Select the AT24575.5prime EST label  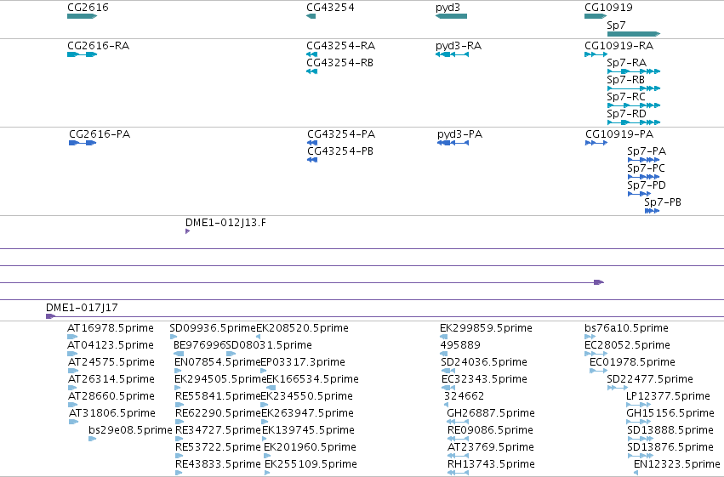tap(111, 362)
